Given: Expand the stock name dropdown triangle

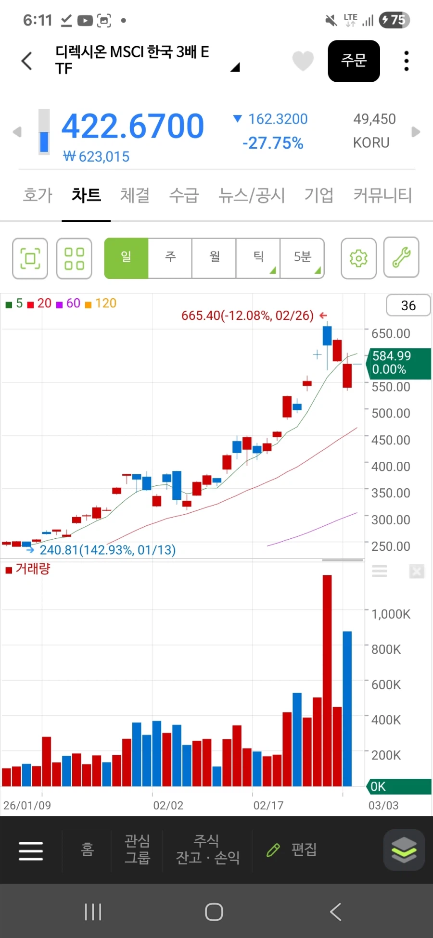Looking at the screenshot, I should click(235, 67).
